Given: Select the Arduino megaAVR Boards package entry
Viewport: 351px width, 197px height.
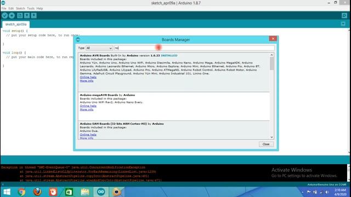Looking at the screenshot, I should click(x=174, y=106).
